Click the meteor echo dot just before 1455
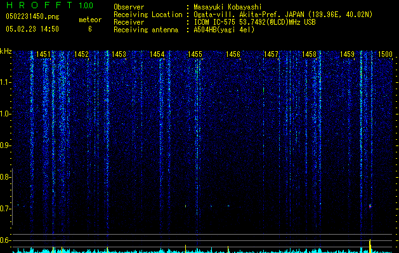Image resolution: width=399 pixels, height=253 pixels. click(x=185, y=206)
